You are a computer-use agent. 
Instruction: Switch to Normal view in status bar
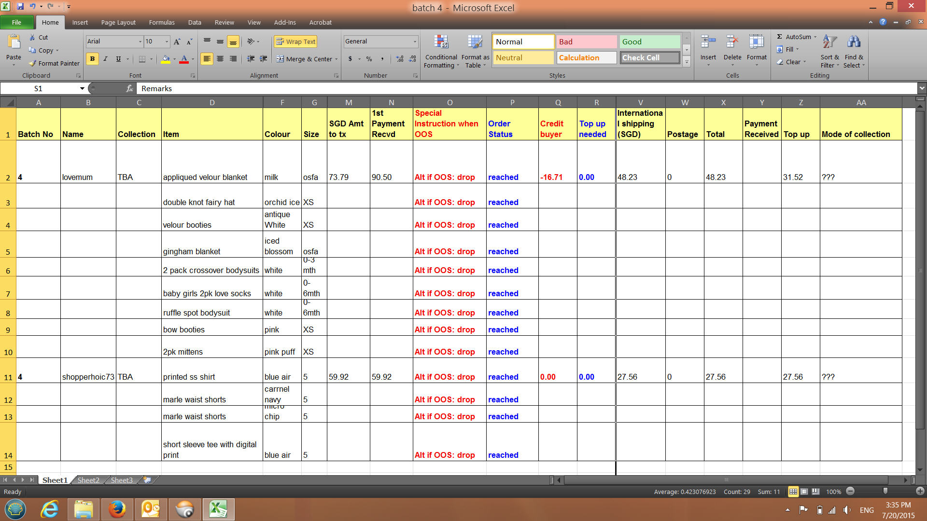[x=793, y=492]
